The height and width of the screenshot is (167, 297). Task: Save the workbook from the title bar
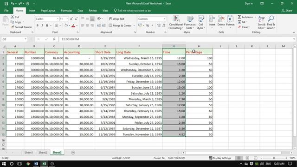[6, 4]
